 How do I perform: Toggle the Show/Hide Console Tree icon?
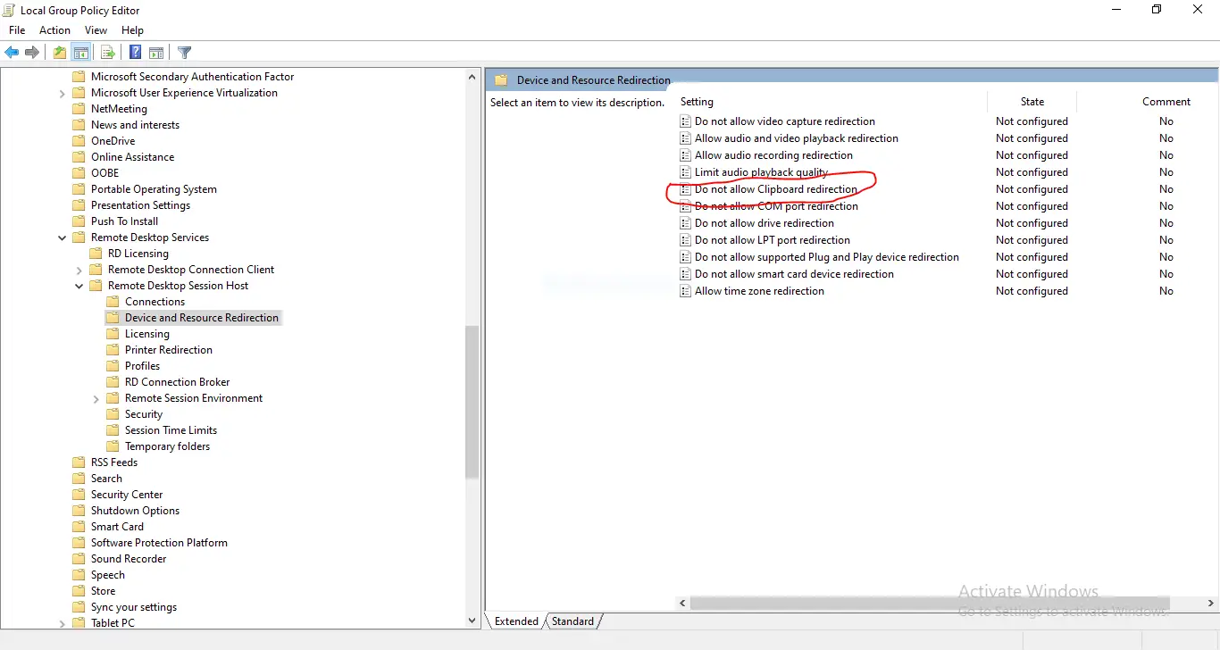(81, 52)
